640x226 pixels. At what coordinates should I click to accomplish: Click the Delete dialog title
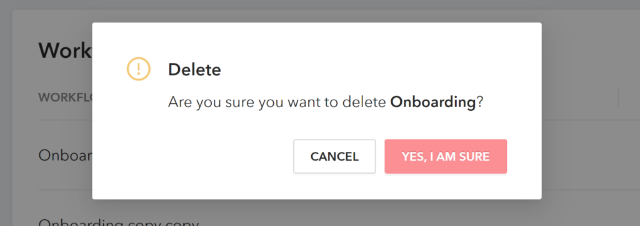(x=194, y=70)
